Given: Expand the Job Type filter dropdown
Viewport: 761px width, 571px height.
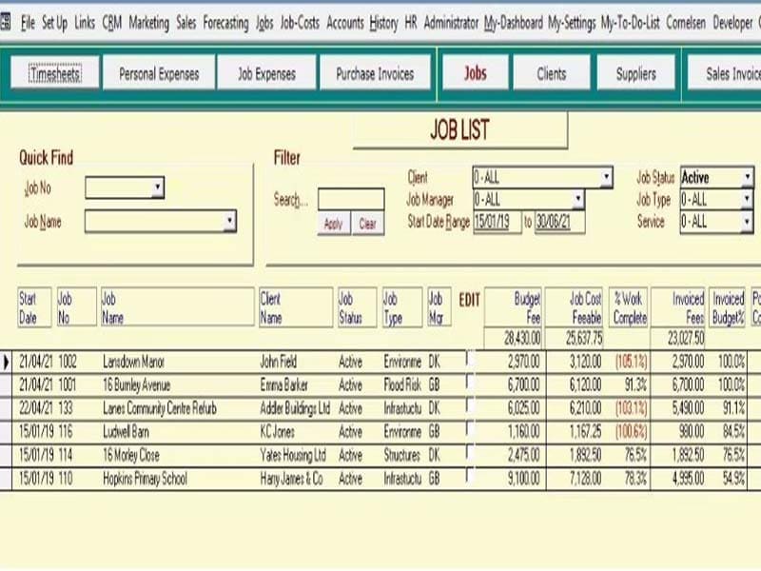Looking at the screenshot, I should click(748, 199).
